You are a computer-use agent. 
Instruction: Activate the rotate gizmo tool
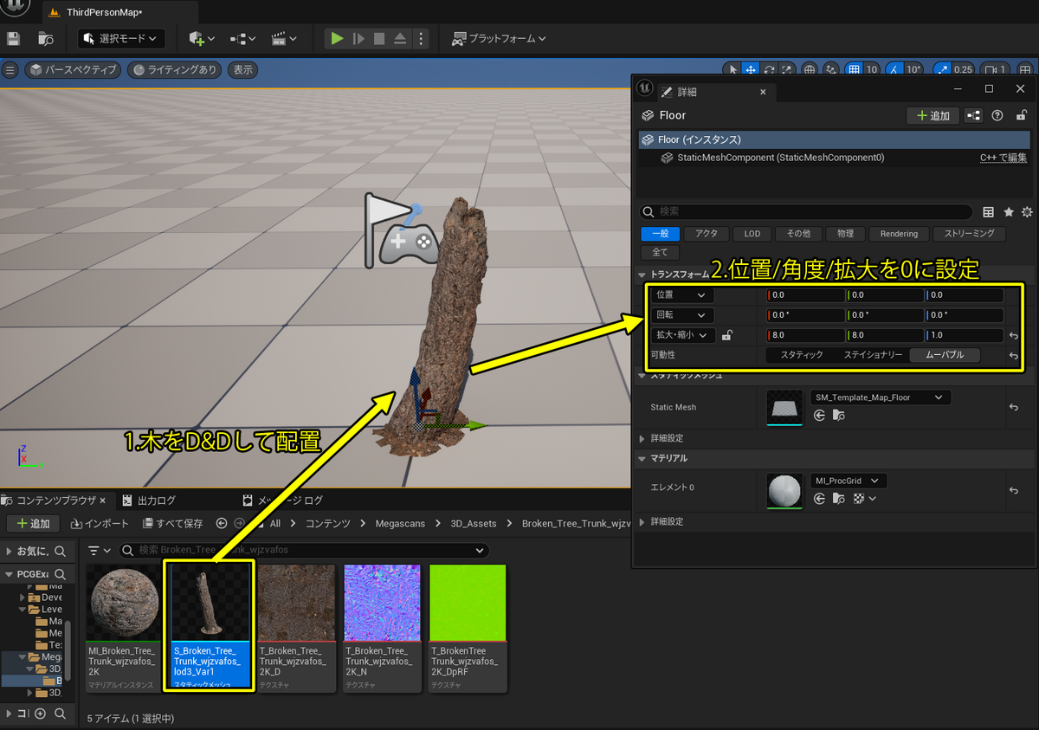tap(769, 70)
